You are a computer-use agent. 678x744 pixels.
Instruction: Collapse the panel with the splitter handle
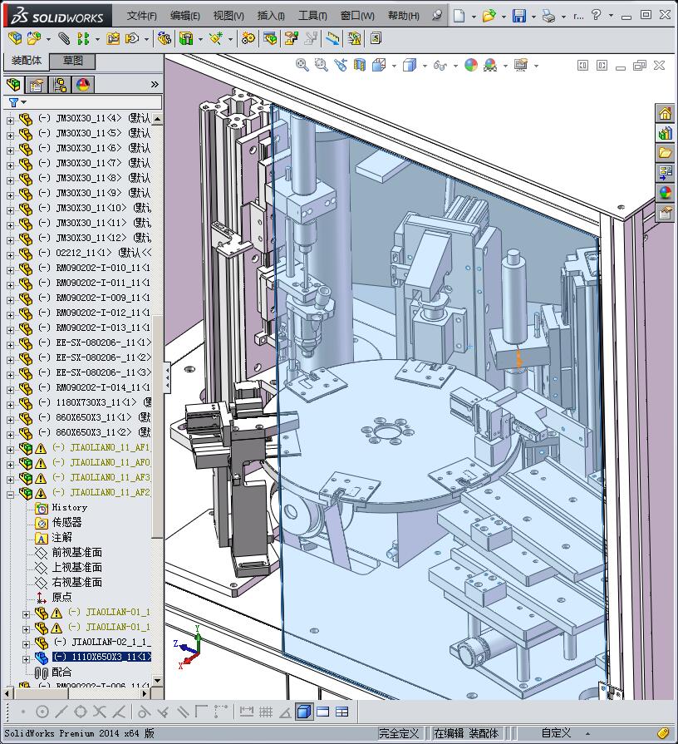tap(167, 377)
